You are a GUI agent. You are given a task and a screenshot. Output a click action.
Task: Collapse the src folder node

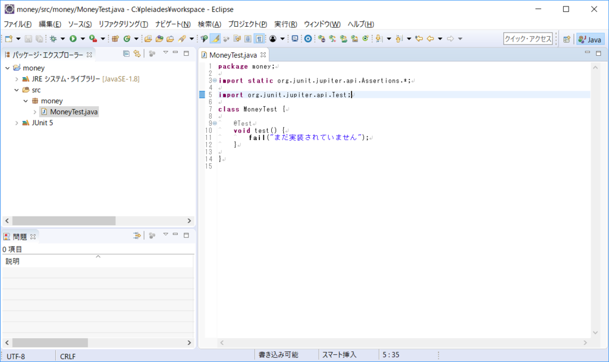pyautogui.click(x=16, y=90)
